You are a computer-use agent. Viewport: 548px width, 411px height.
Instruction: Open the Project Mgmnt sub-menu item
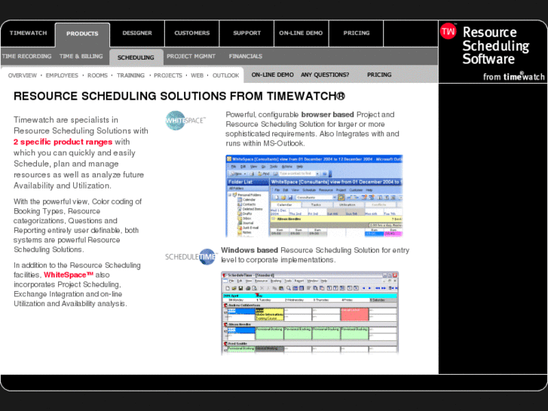191,56
